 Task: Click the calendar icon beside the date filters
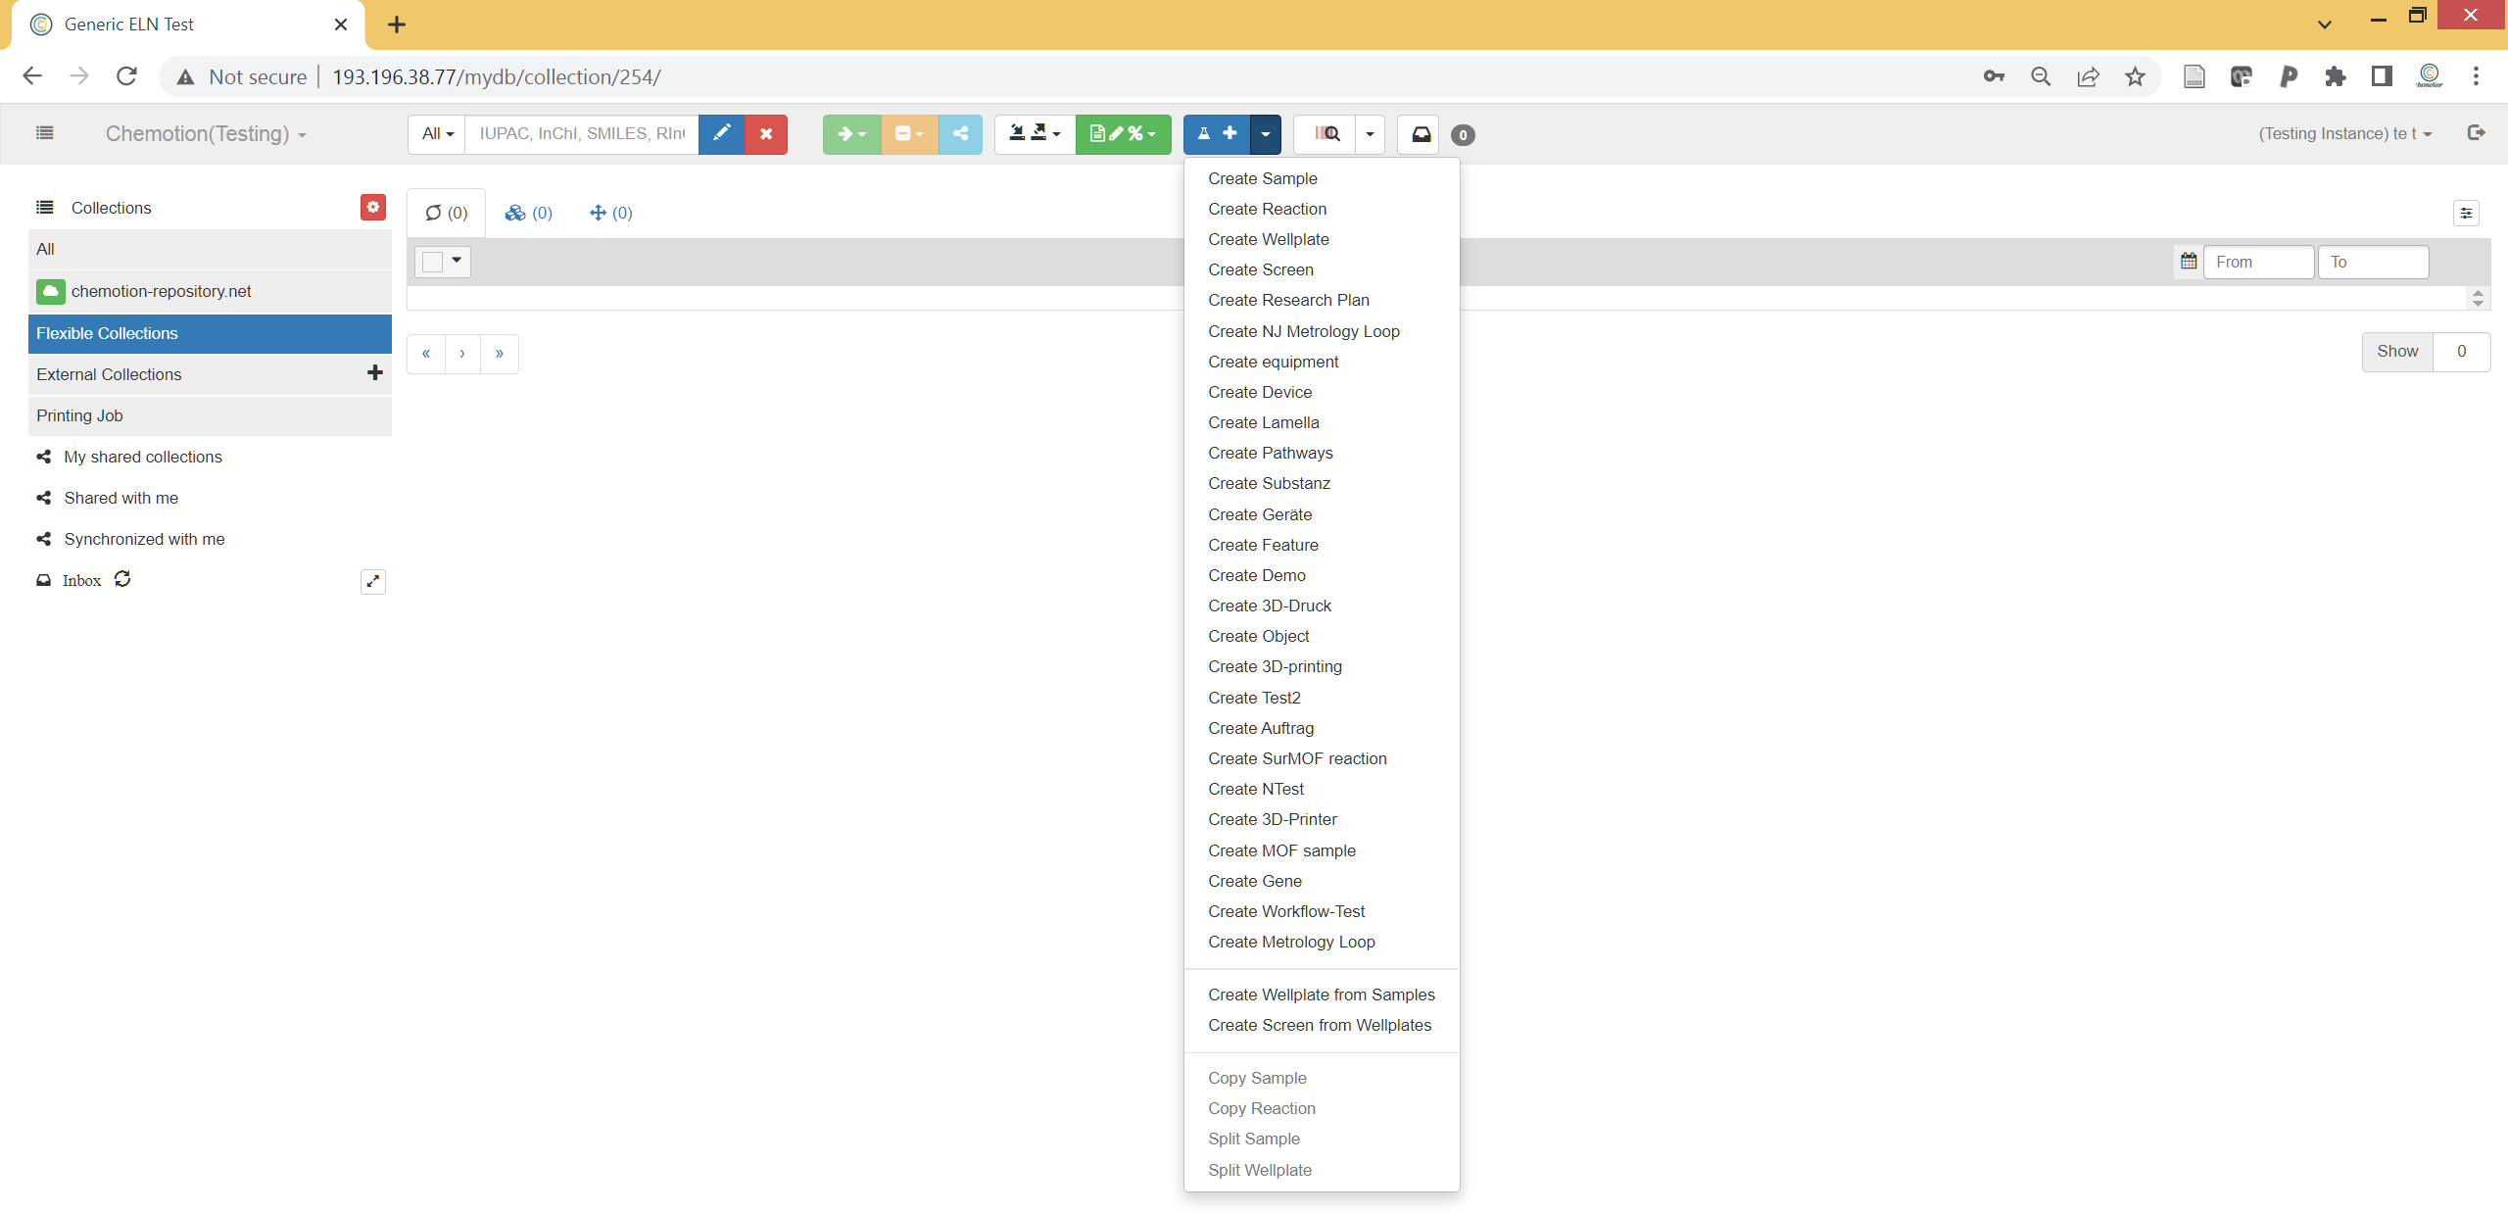pyautogui.click(x=2189, y=262)
